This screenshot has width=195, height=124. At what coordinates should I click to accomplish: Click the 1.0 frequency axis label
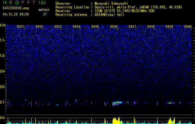(3, 56)
